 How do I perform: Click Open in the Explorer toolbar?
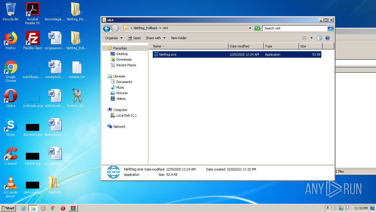click(134, 38)
